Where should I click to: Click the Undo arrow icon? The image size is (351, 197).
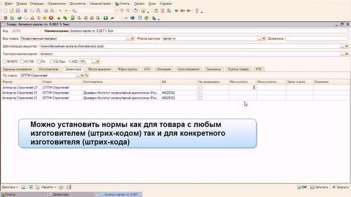point(60,11)
